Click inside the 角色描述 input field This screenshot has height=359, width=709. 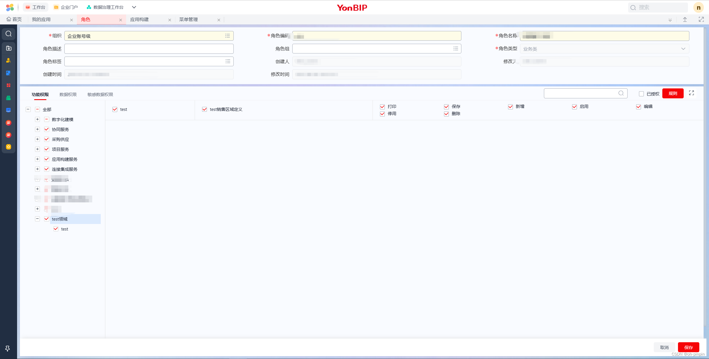coord(149,49)
